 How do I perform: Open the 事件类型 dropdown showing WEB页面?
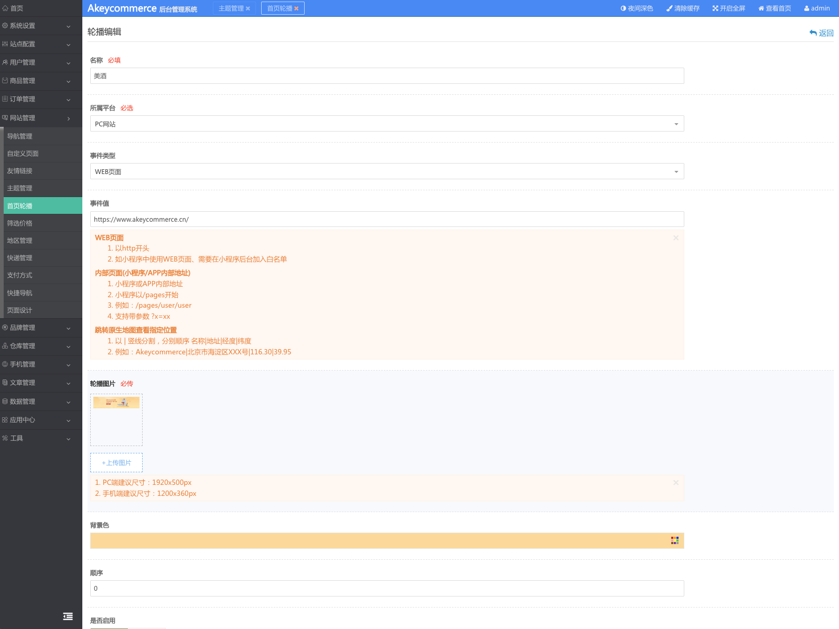click(x=387, y=171)
